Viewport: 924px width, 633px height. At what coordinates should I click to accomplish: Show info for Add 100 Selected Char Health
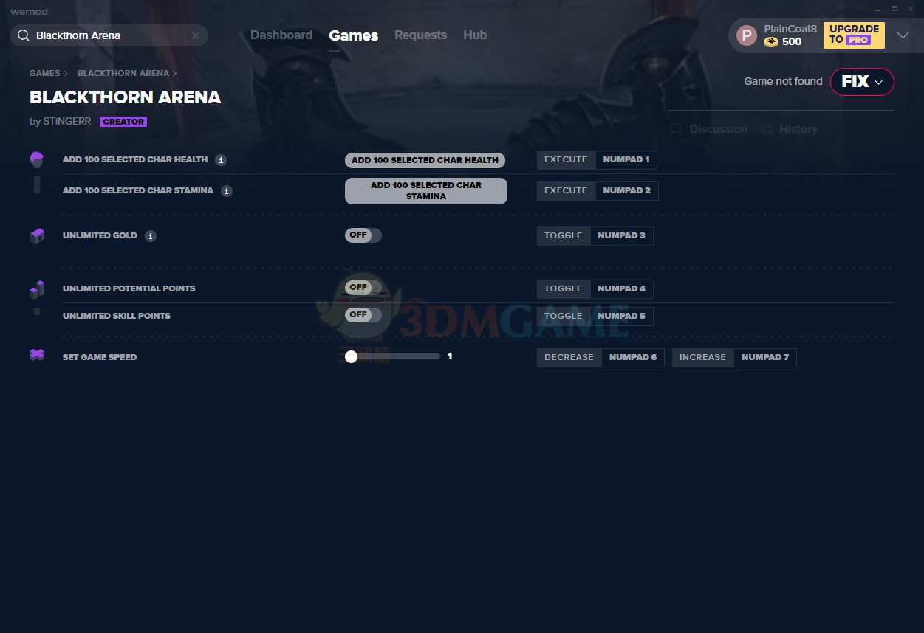[x=221, y=160]
